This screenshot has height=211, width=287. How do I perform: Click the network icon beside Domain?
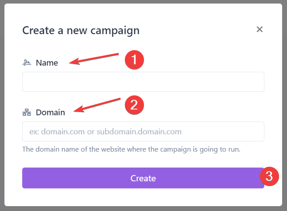pos(27,113)
